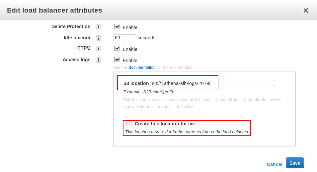Click the 'Create this location for me' label text
Viewport: 317px width, 172px height.
point(165,124)
